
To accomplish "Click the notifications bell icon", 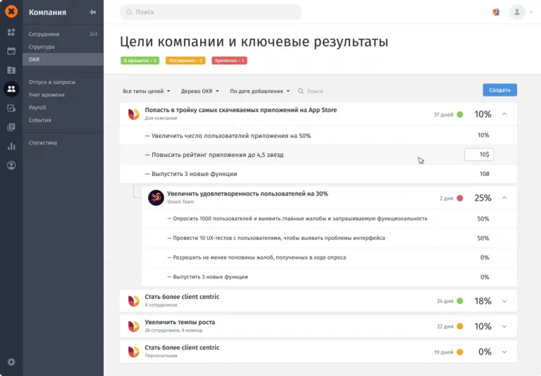I will tap(496, 12).
